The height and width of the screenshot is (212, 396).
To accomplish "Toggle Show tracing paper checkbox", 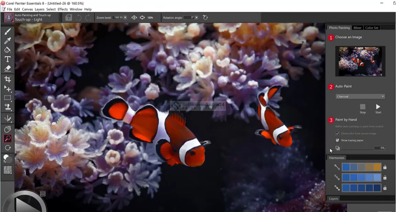I will point(337,140).
